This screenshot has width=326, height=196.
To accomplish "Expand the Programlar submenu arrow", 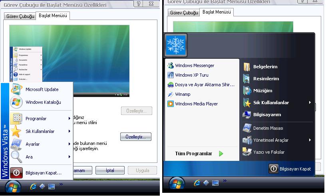I will click(70, 119).
